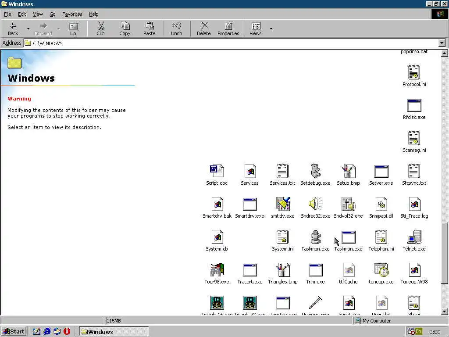Viewport: 449px width, 337px height.
Task: Expand the Views dropdown arrow
Action: coord(271,29)
